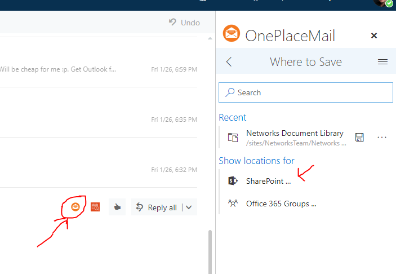Open the Reply all dropdown arrow
Screen dimensions: 396x274
tap(189, 207)
